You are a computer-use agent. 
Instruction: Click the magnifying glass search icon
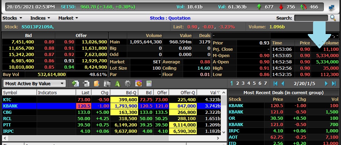333,18
